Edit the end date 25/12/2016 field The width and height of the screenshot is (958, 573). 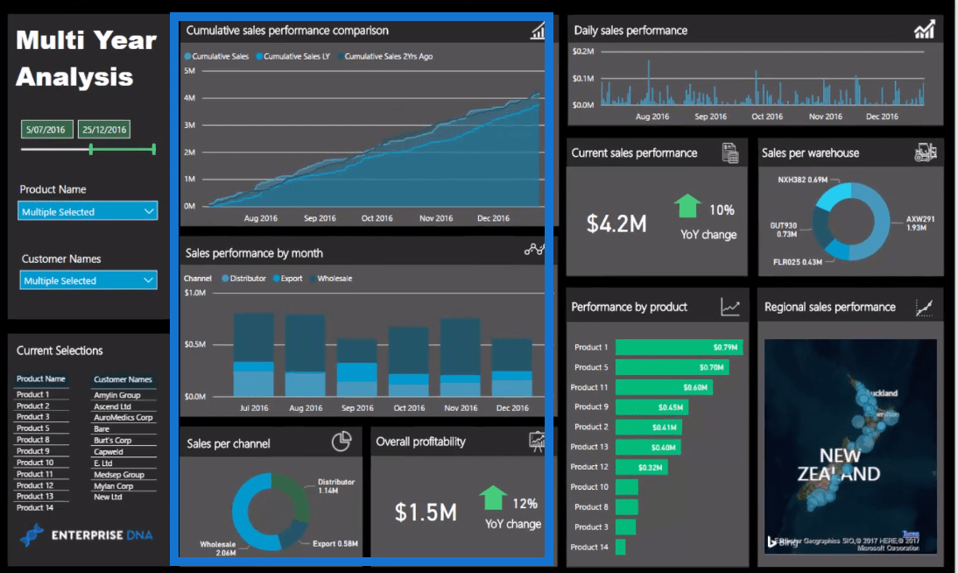(x=104, y=130)
